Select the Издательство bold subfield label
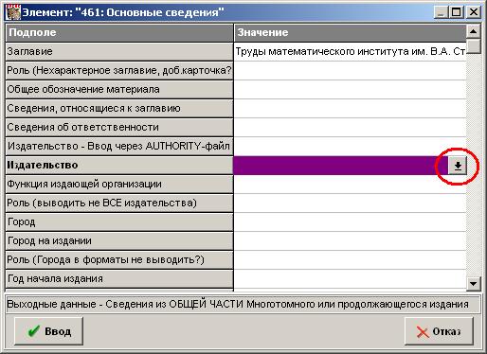The width and height of the screenshot is (487, 354). 119,165
